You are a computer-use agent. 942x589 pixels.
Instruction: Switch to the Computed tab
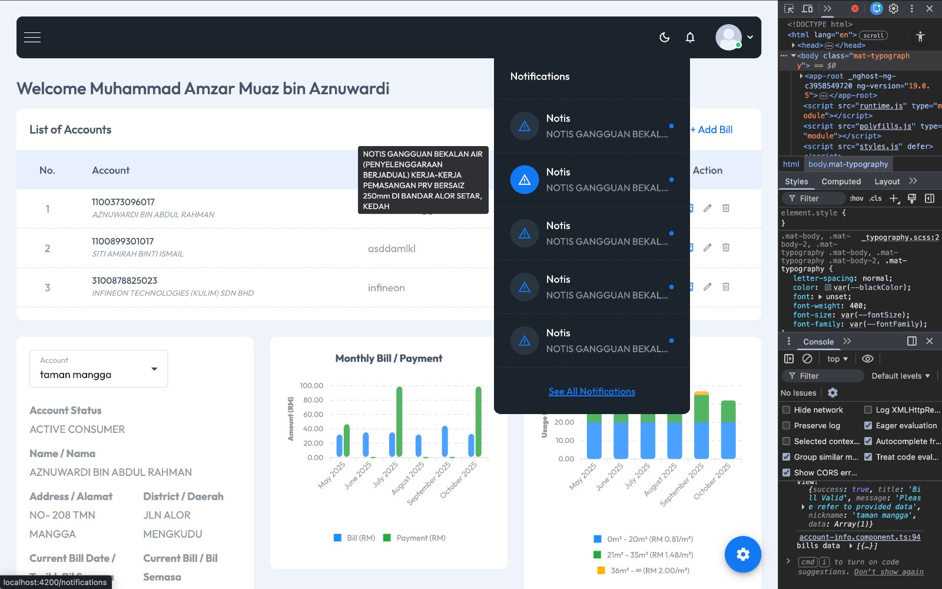[x=841, y=181]
